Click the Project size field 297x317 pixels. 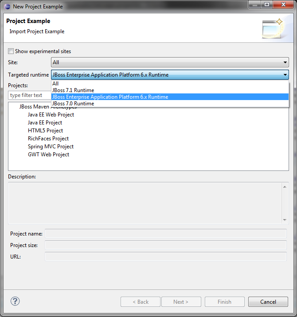pyautogui.click(x=166, y=245)
